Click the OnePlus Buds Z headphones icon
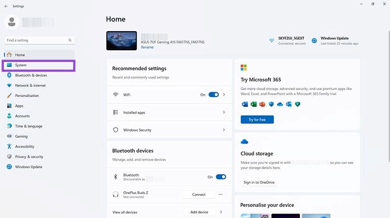Screen dimensions: 390x218 click(116, 195)
